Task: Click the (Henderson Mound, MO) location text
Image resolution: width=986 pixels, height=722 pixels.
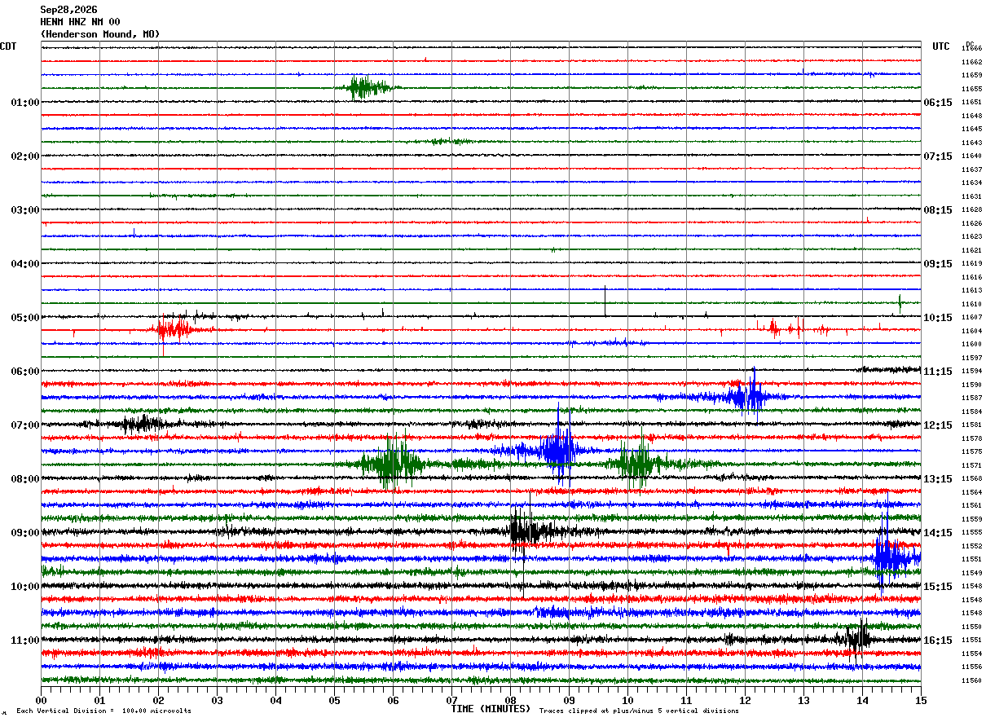Action: click(100, 34)
